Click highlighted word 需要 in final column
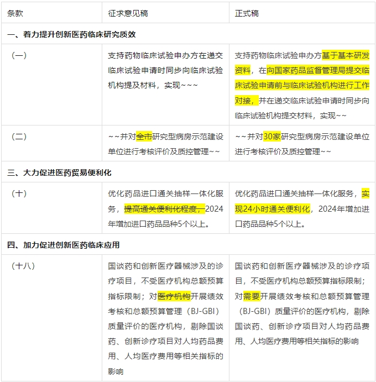 tap(251, 296)
